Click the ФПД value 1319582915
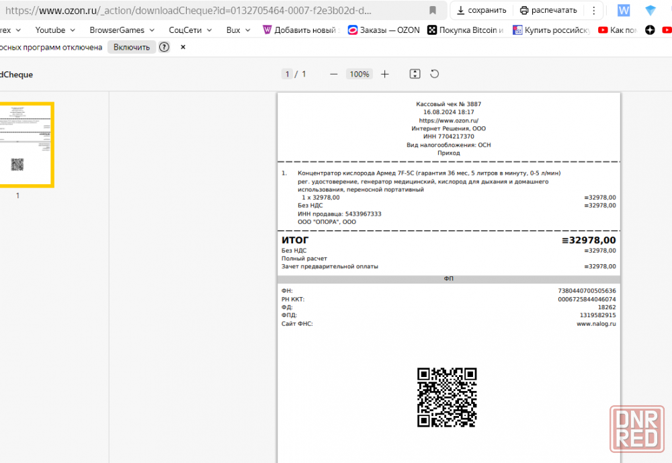The image size is (672, 463). pyautogui.click(x=597, y=315)
